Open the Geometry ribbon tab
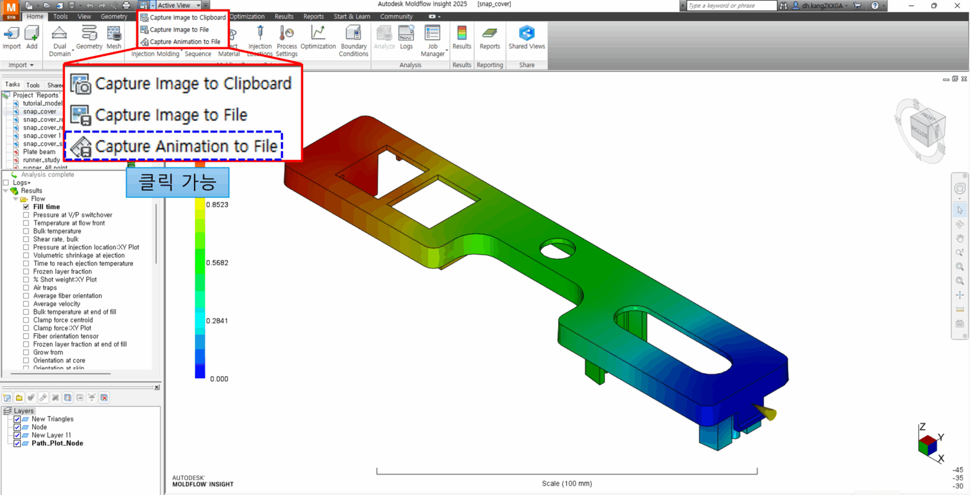 [114, 16]
